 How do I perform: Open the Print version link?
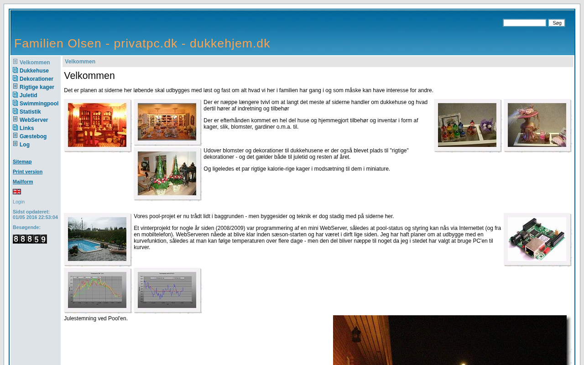click(27, 172)
